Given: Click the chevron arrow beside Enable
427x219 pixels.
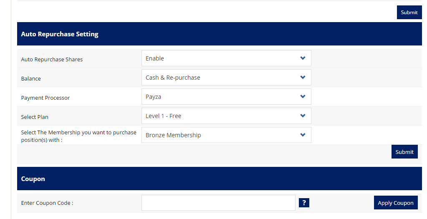Looking at the screenshot, I should coord(303,58).
